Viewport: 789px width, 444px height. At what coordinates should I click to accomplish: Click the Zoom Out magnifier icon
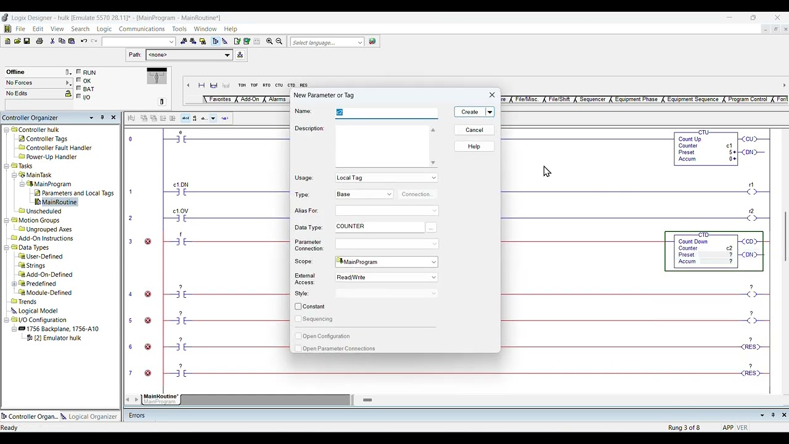pyautogui.click(x=279, y=41)
